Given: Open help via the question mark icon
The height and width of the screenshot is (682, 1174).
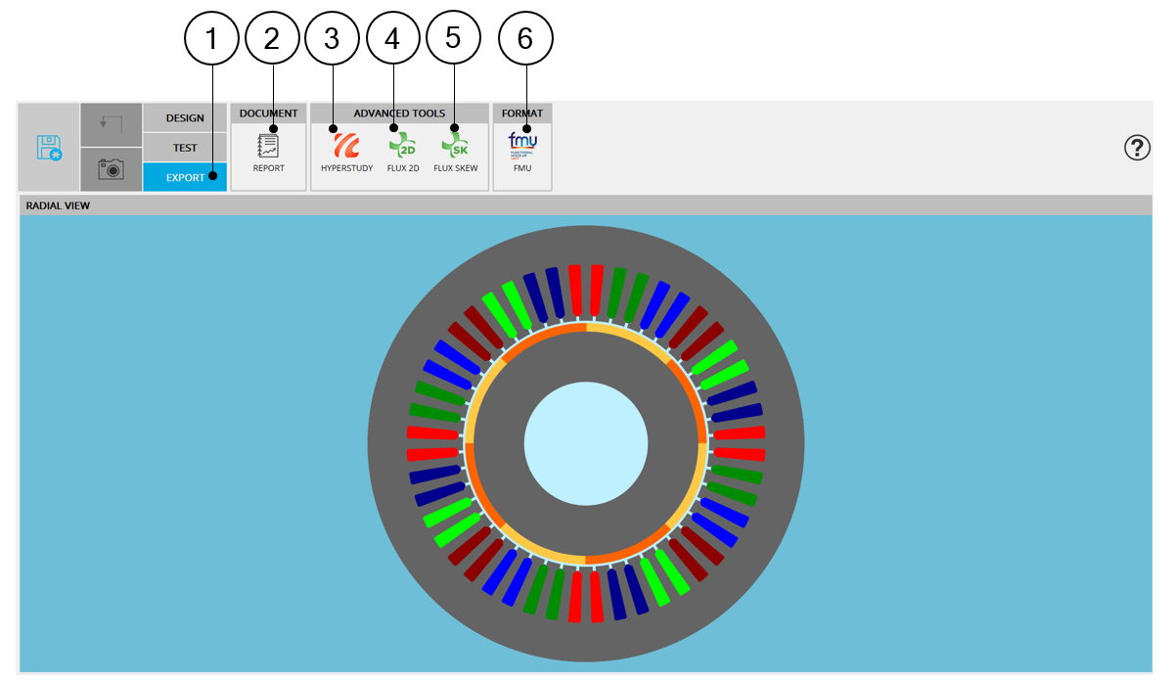Looking at the screenshot, I should (1137, 148).
